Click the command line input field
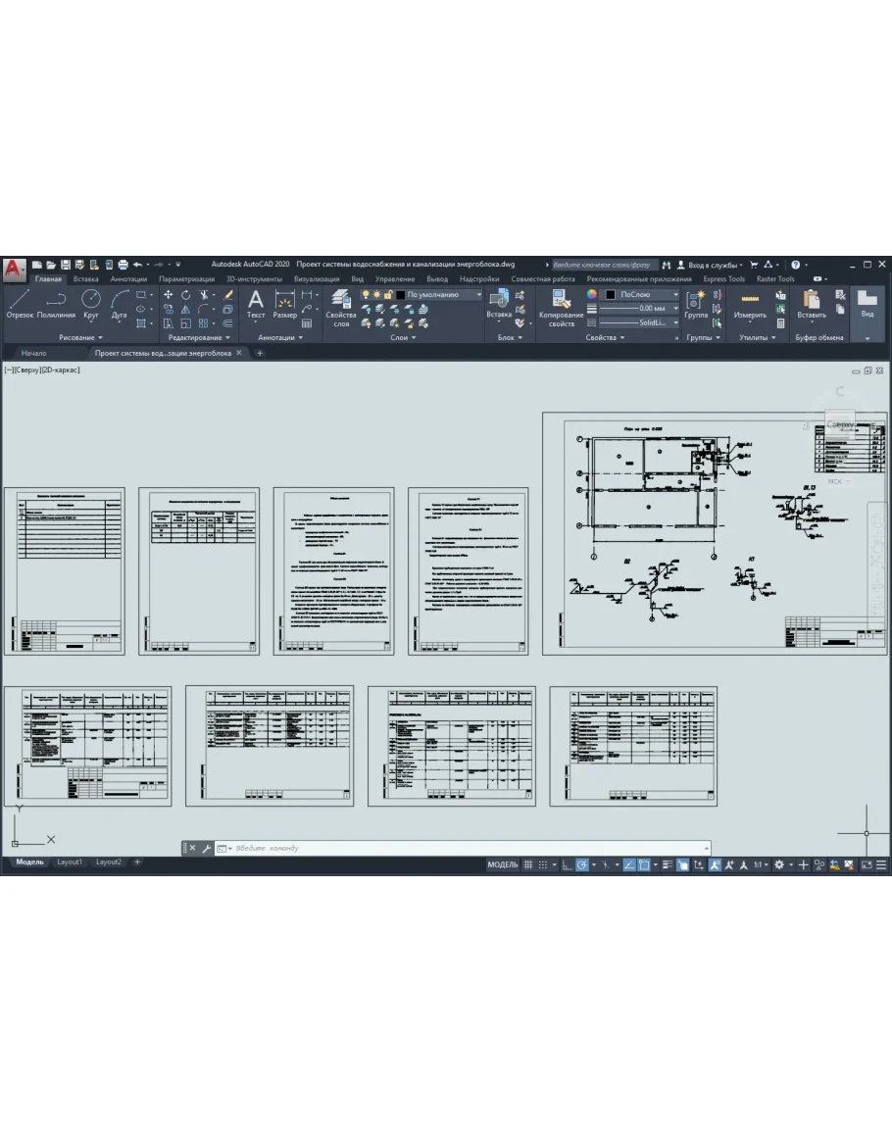Screen dimensions: 892x1132 click(461, 848)
